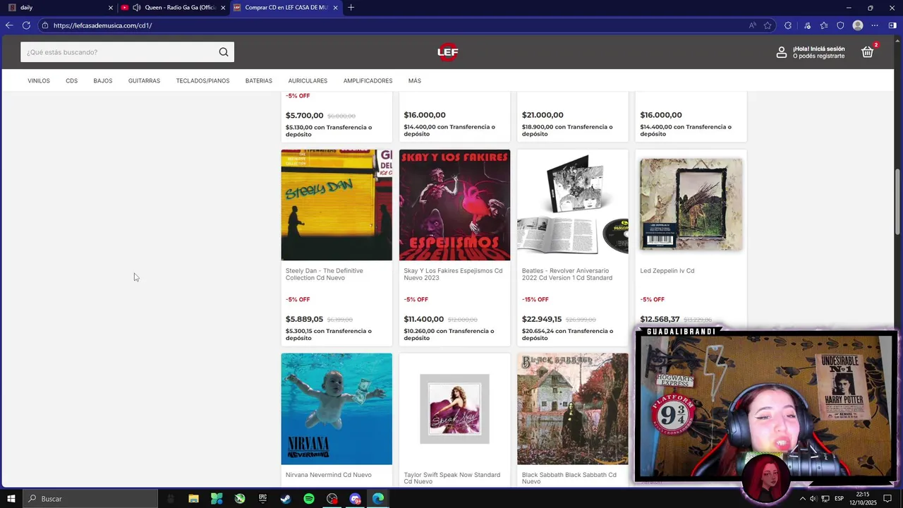Click the Taylor Swift Speak Now thumbnail
The image size is (903, 508).
point(454,409)
